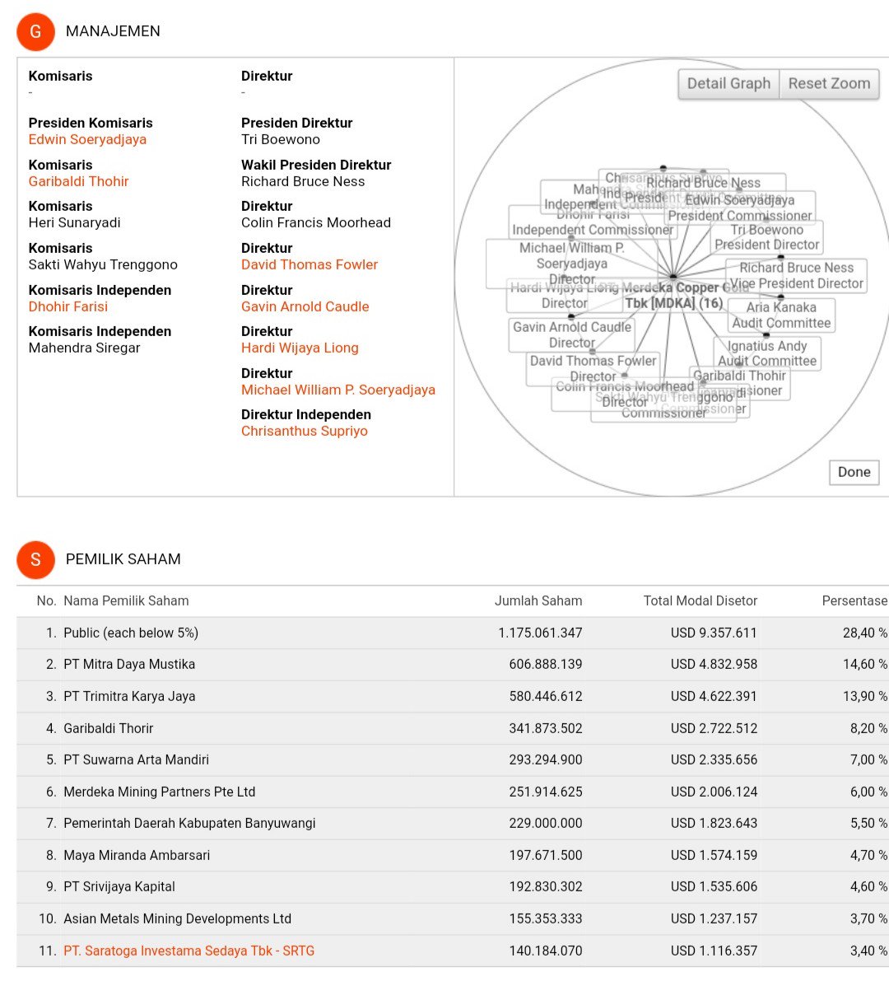Open Chrisanthus Supriyo independent director link
Image resolution: width=889 pixels, height=986 pixels.
[305, 432]
